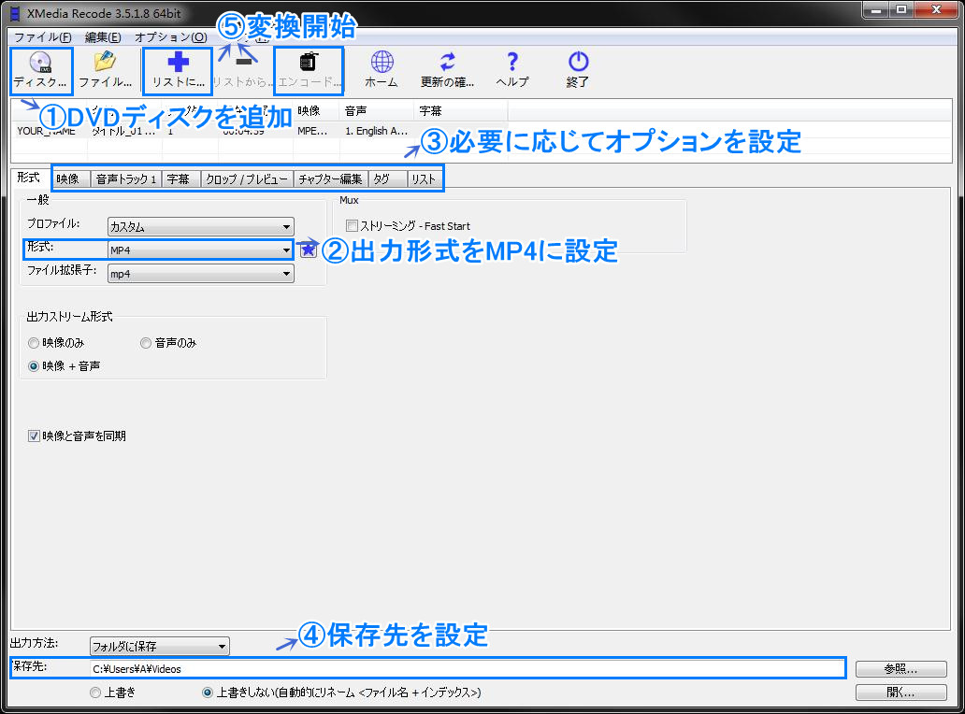
Task: Open a DVD disc with the ディスク toolbar icon
Action: [39, 70]
